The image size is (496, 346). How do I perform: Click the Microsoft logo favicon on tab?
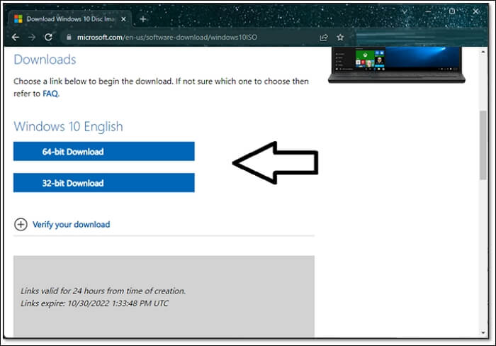pyautogui.click(x=18, y=19)
